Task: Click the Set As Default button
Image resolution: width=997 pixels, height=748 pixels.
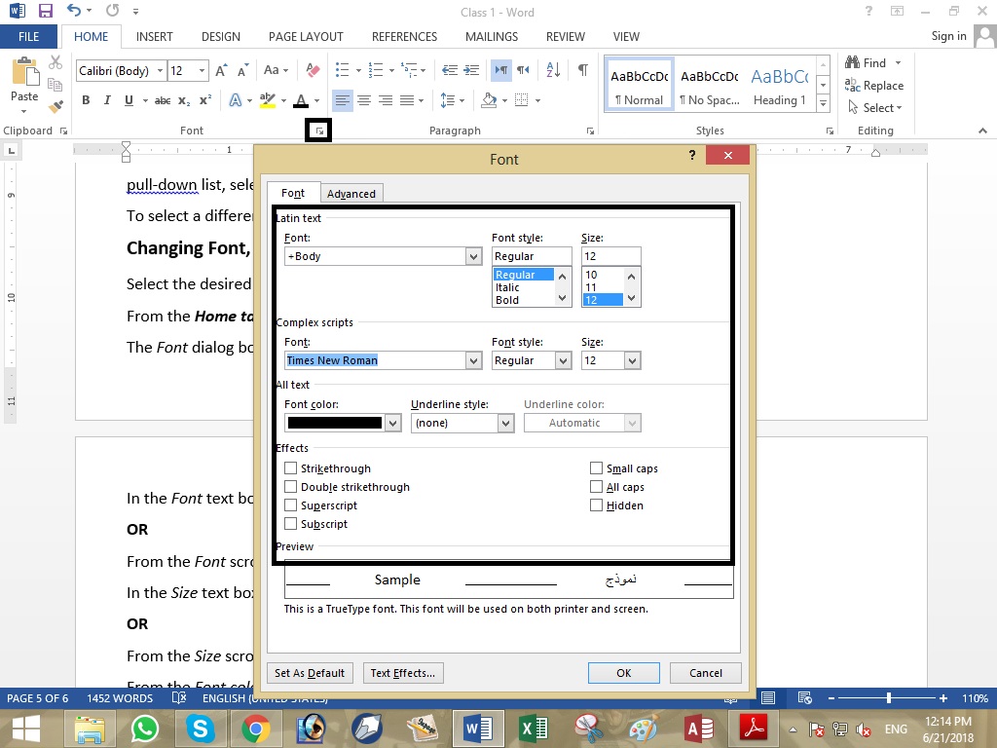Action: tap(310, 672)
